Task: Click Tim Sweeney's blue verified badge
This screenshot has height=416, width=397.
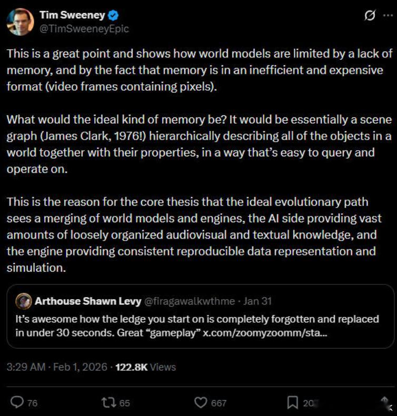Action: pos(113,15)
